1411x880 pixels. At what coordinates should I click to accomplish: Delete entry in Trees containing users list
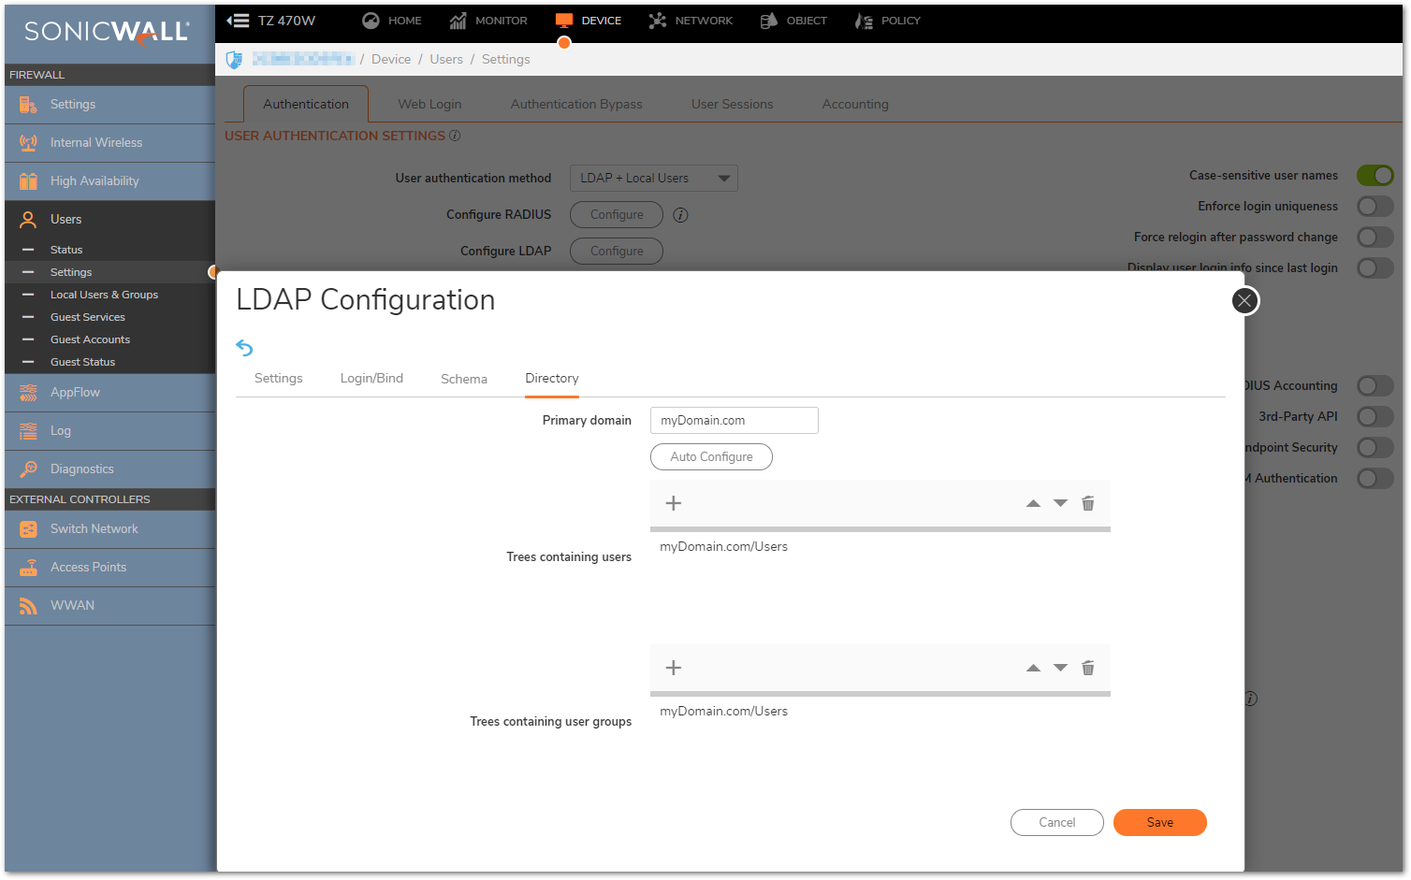coord(1087,503)
